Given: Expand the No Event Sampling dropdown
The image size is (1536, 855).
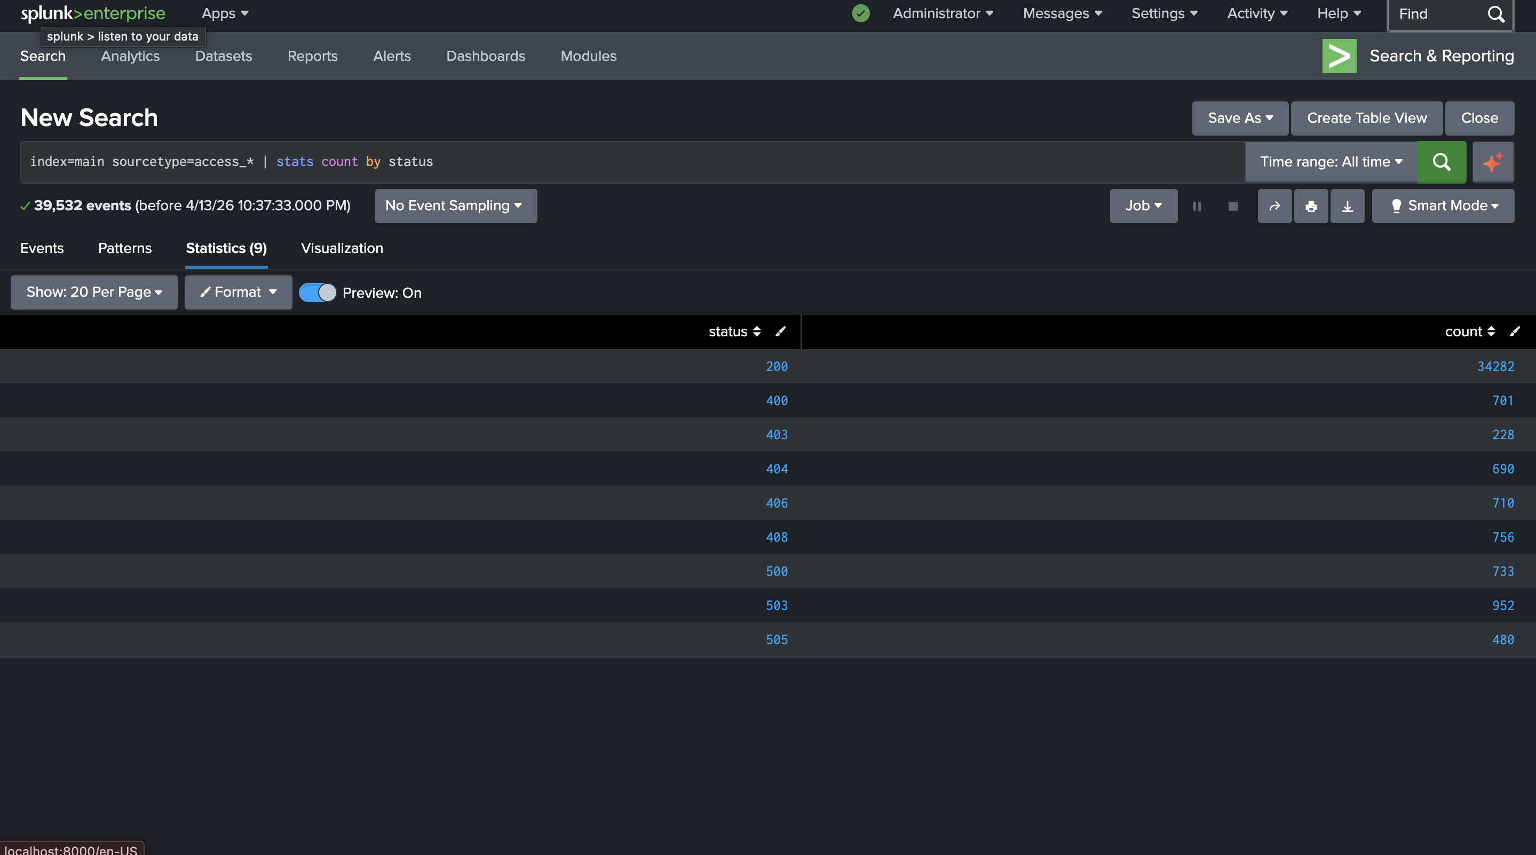Looking at the screenshot, I should [456, 205].
